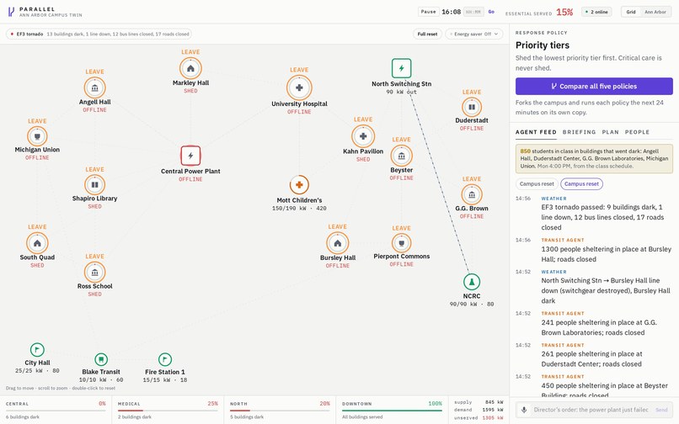Switch to the Plan tab
Viewport: 679px width, 424px height.
click(x=610, y=132)
